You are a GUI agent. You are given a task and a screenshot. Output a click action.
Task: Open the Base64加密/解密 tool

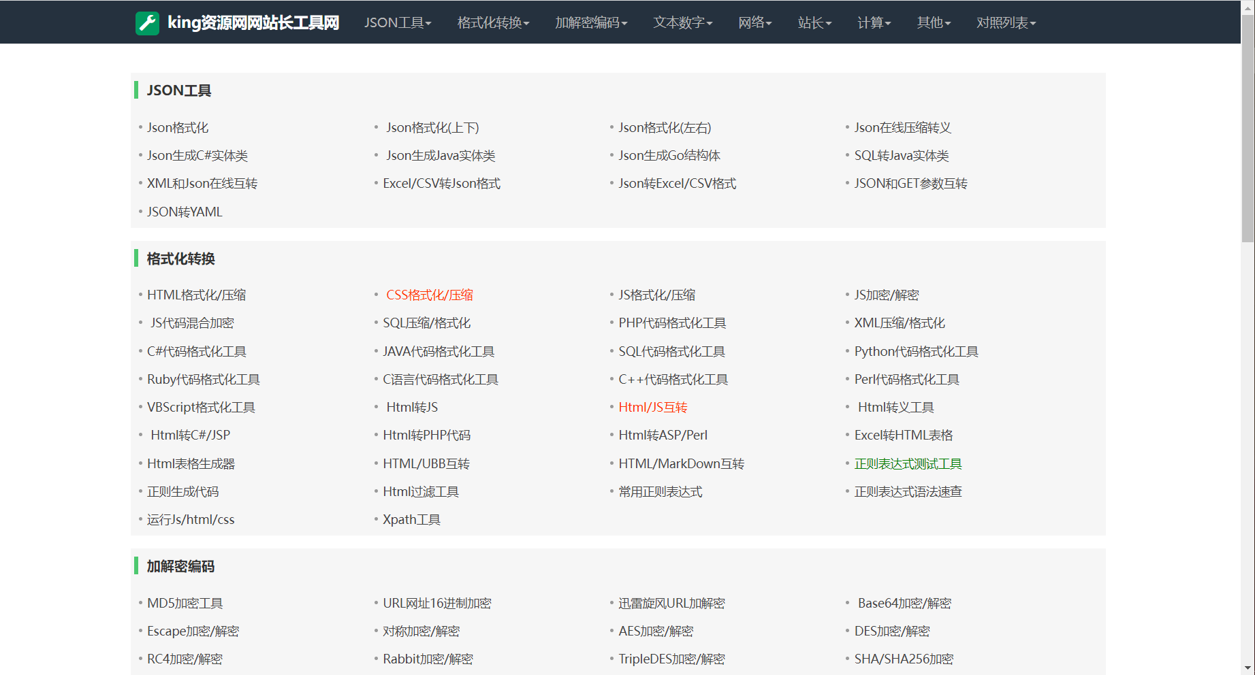click(904, 603)
